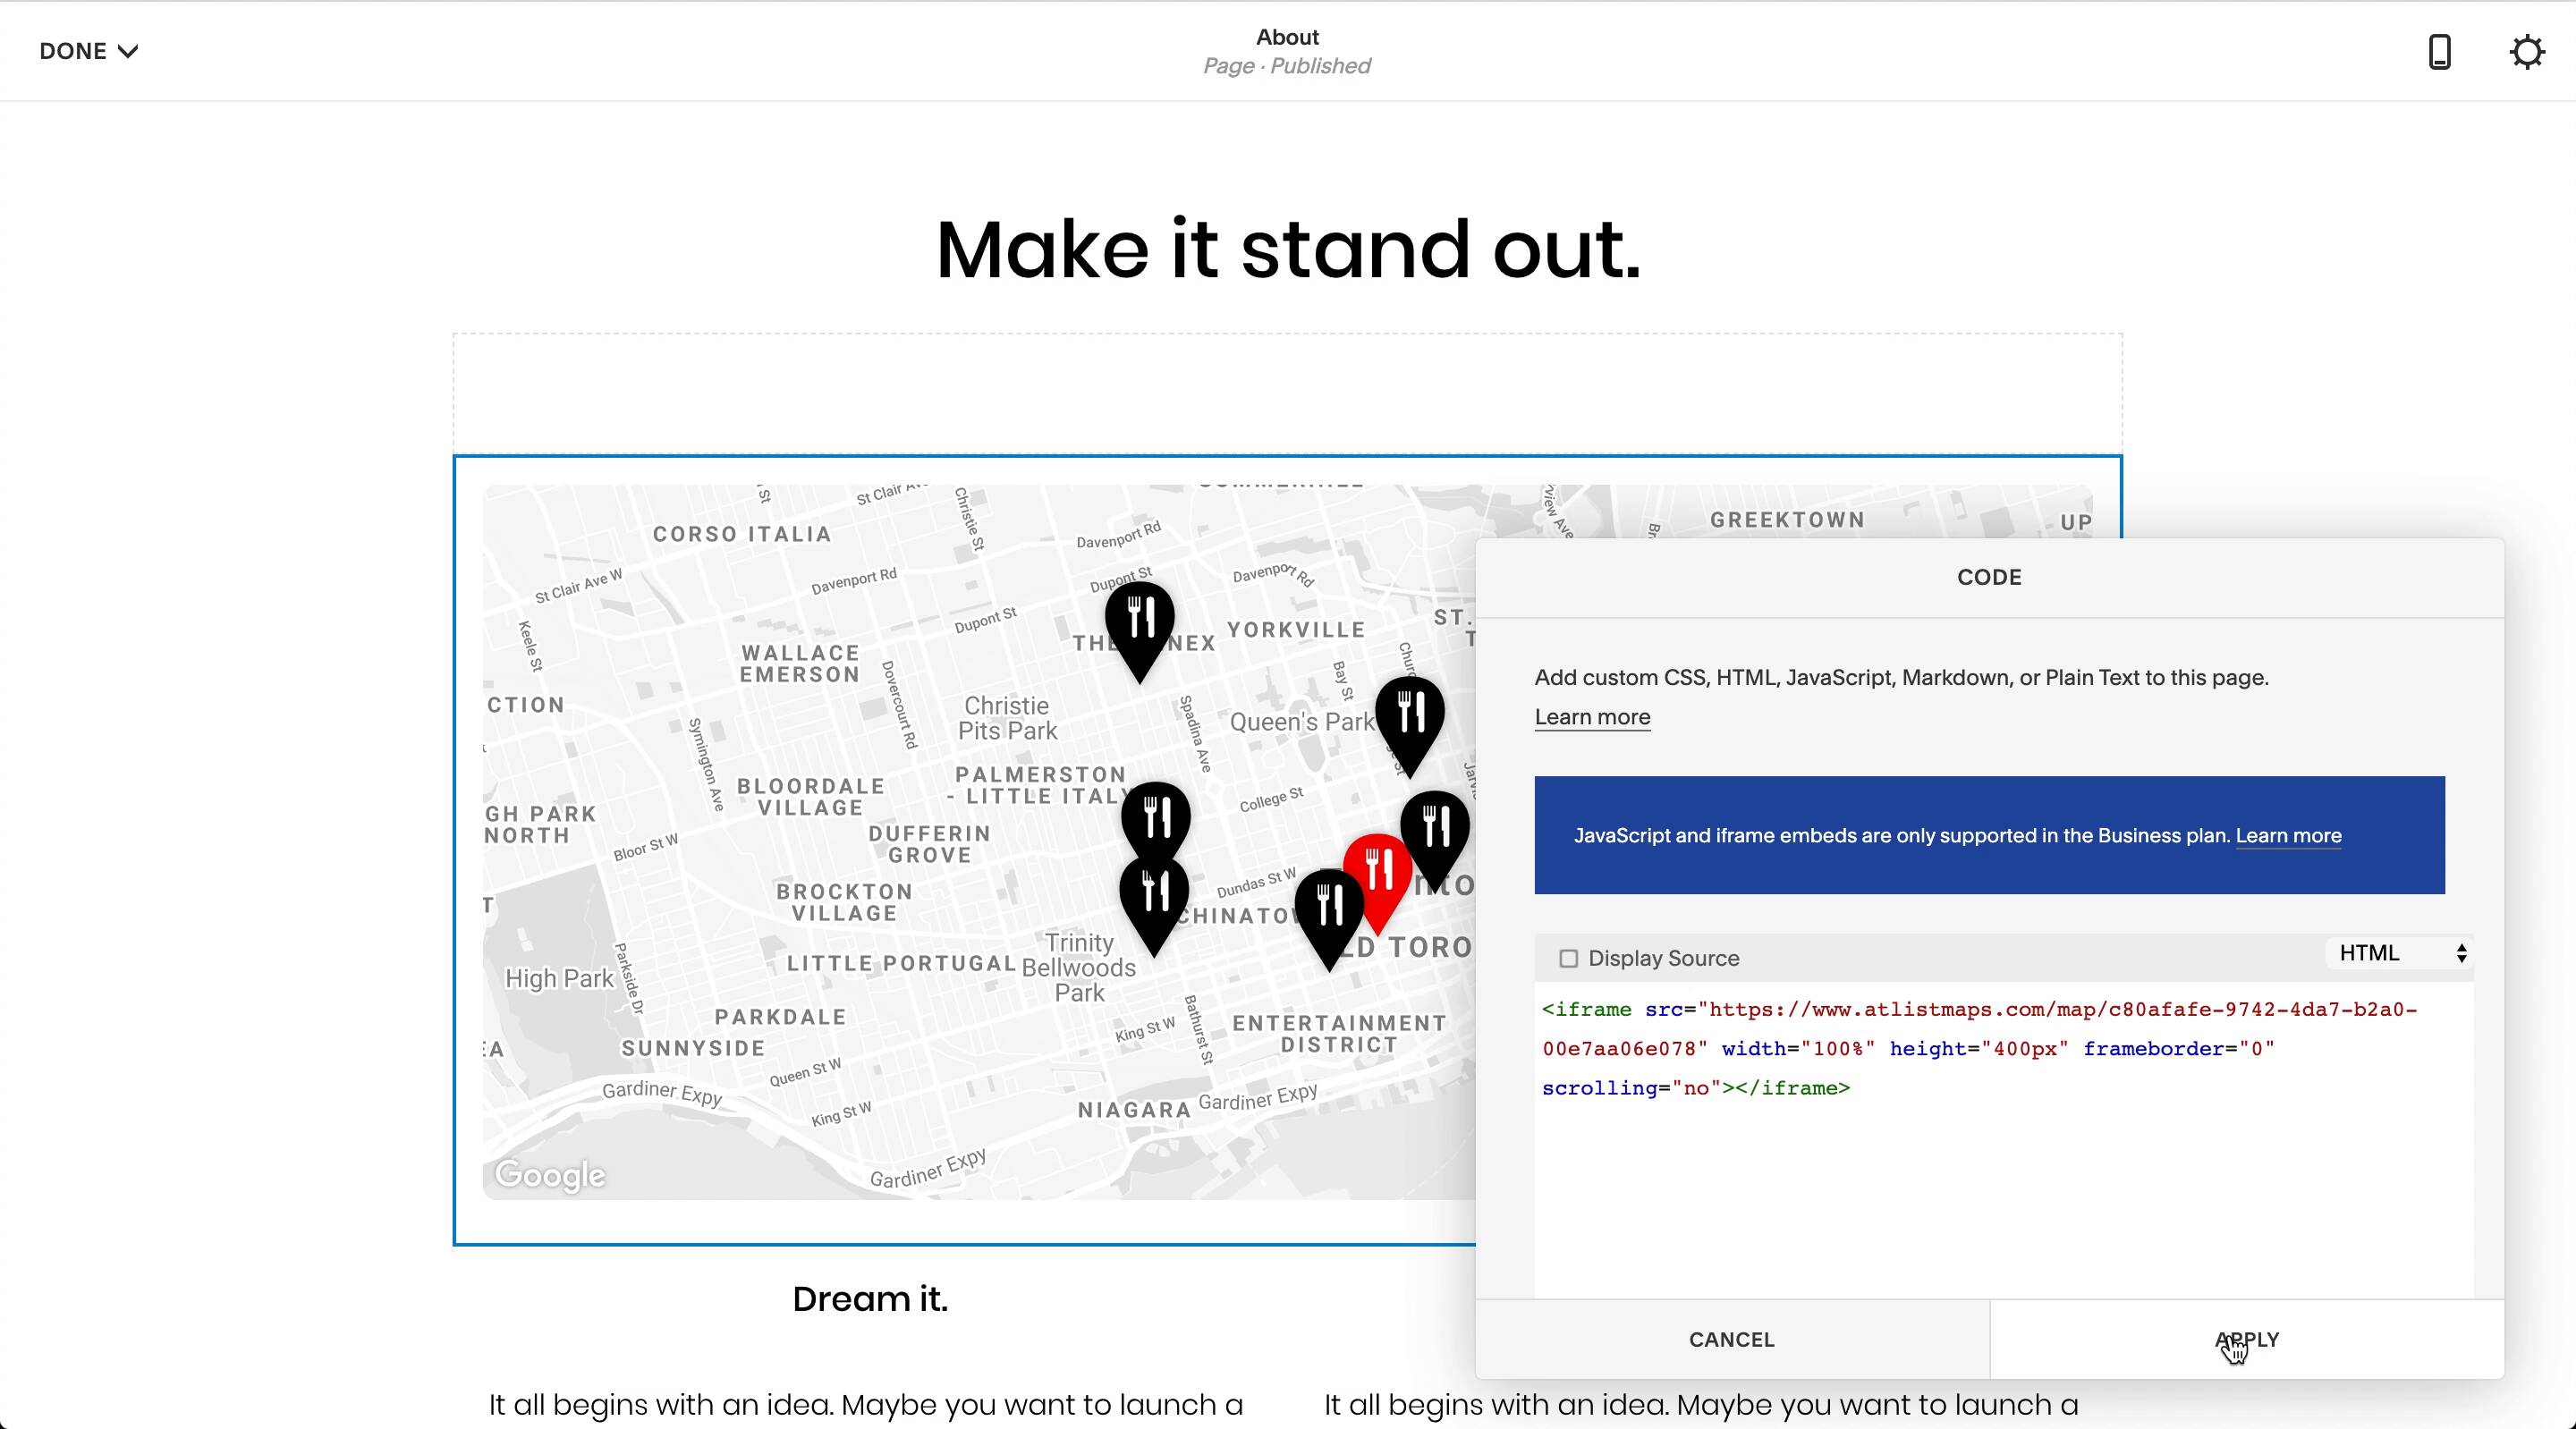Click the first paragraph under Dream it.

coord(866,1405)
